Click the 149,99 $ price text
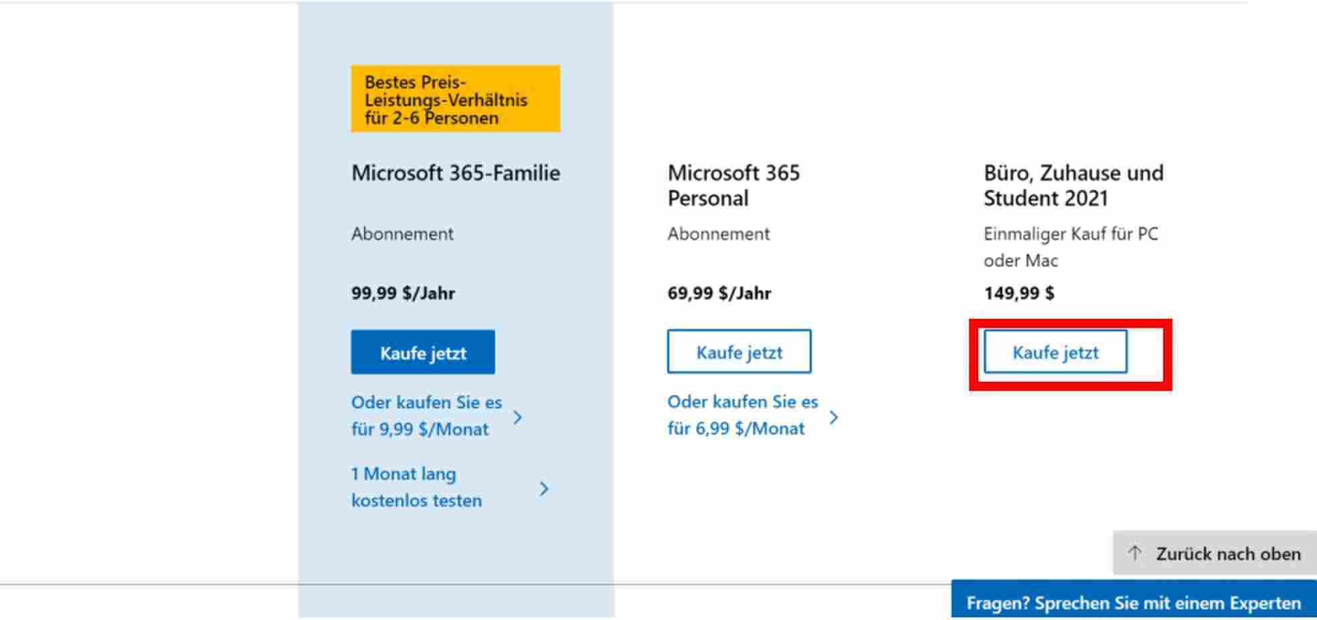This screenshot has width=1317, height=620. tap(1019, 293)
